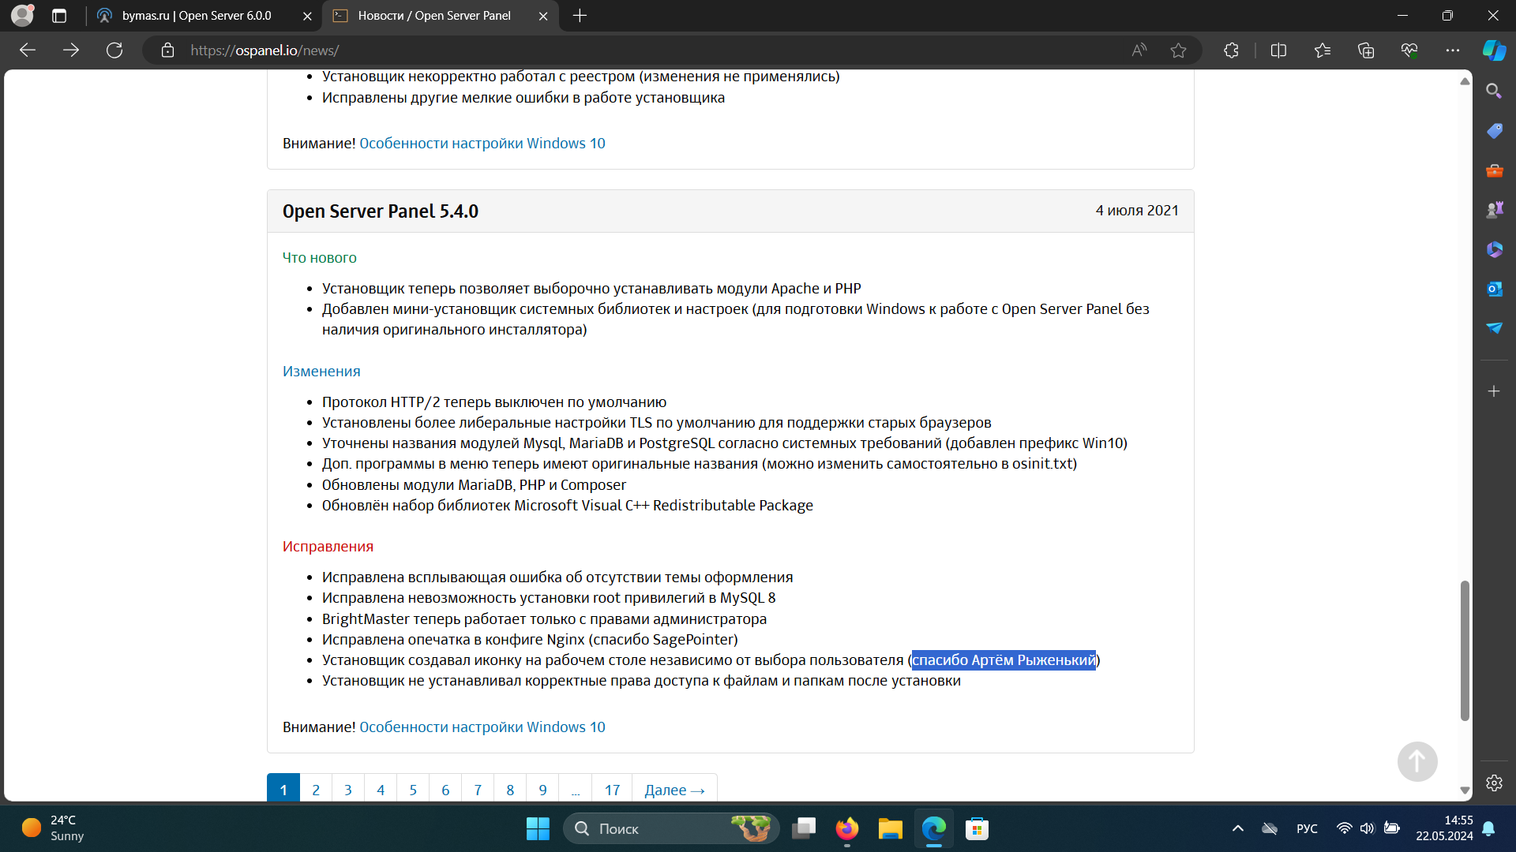Open a new browser tab
The image size is (1516, 852).
tap(580, 16)
